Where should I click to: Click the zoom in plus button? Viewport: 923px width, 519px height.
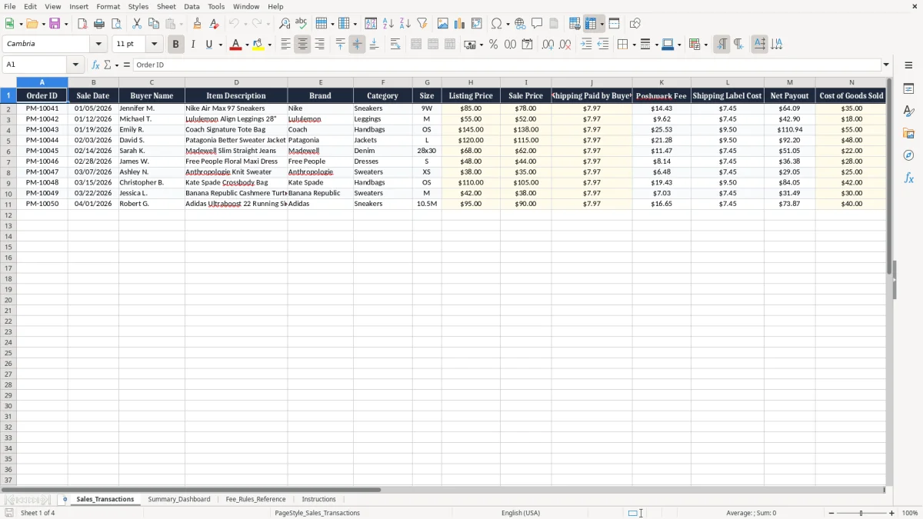click(x=892, y=513)
